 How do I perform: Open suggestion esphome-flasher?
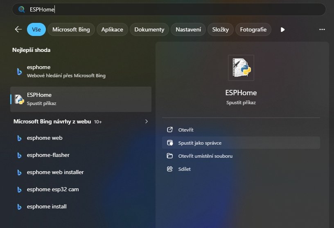81,155
